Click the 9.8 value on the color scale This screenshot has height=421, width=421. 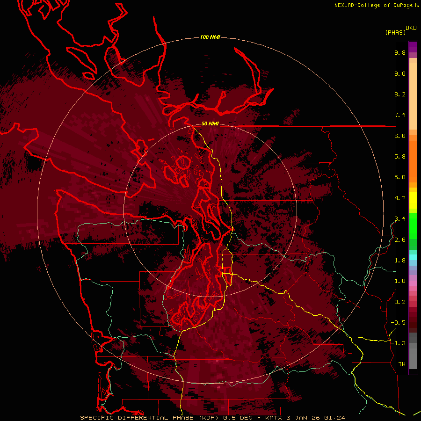point(400,52)
